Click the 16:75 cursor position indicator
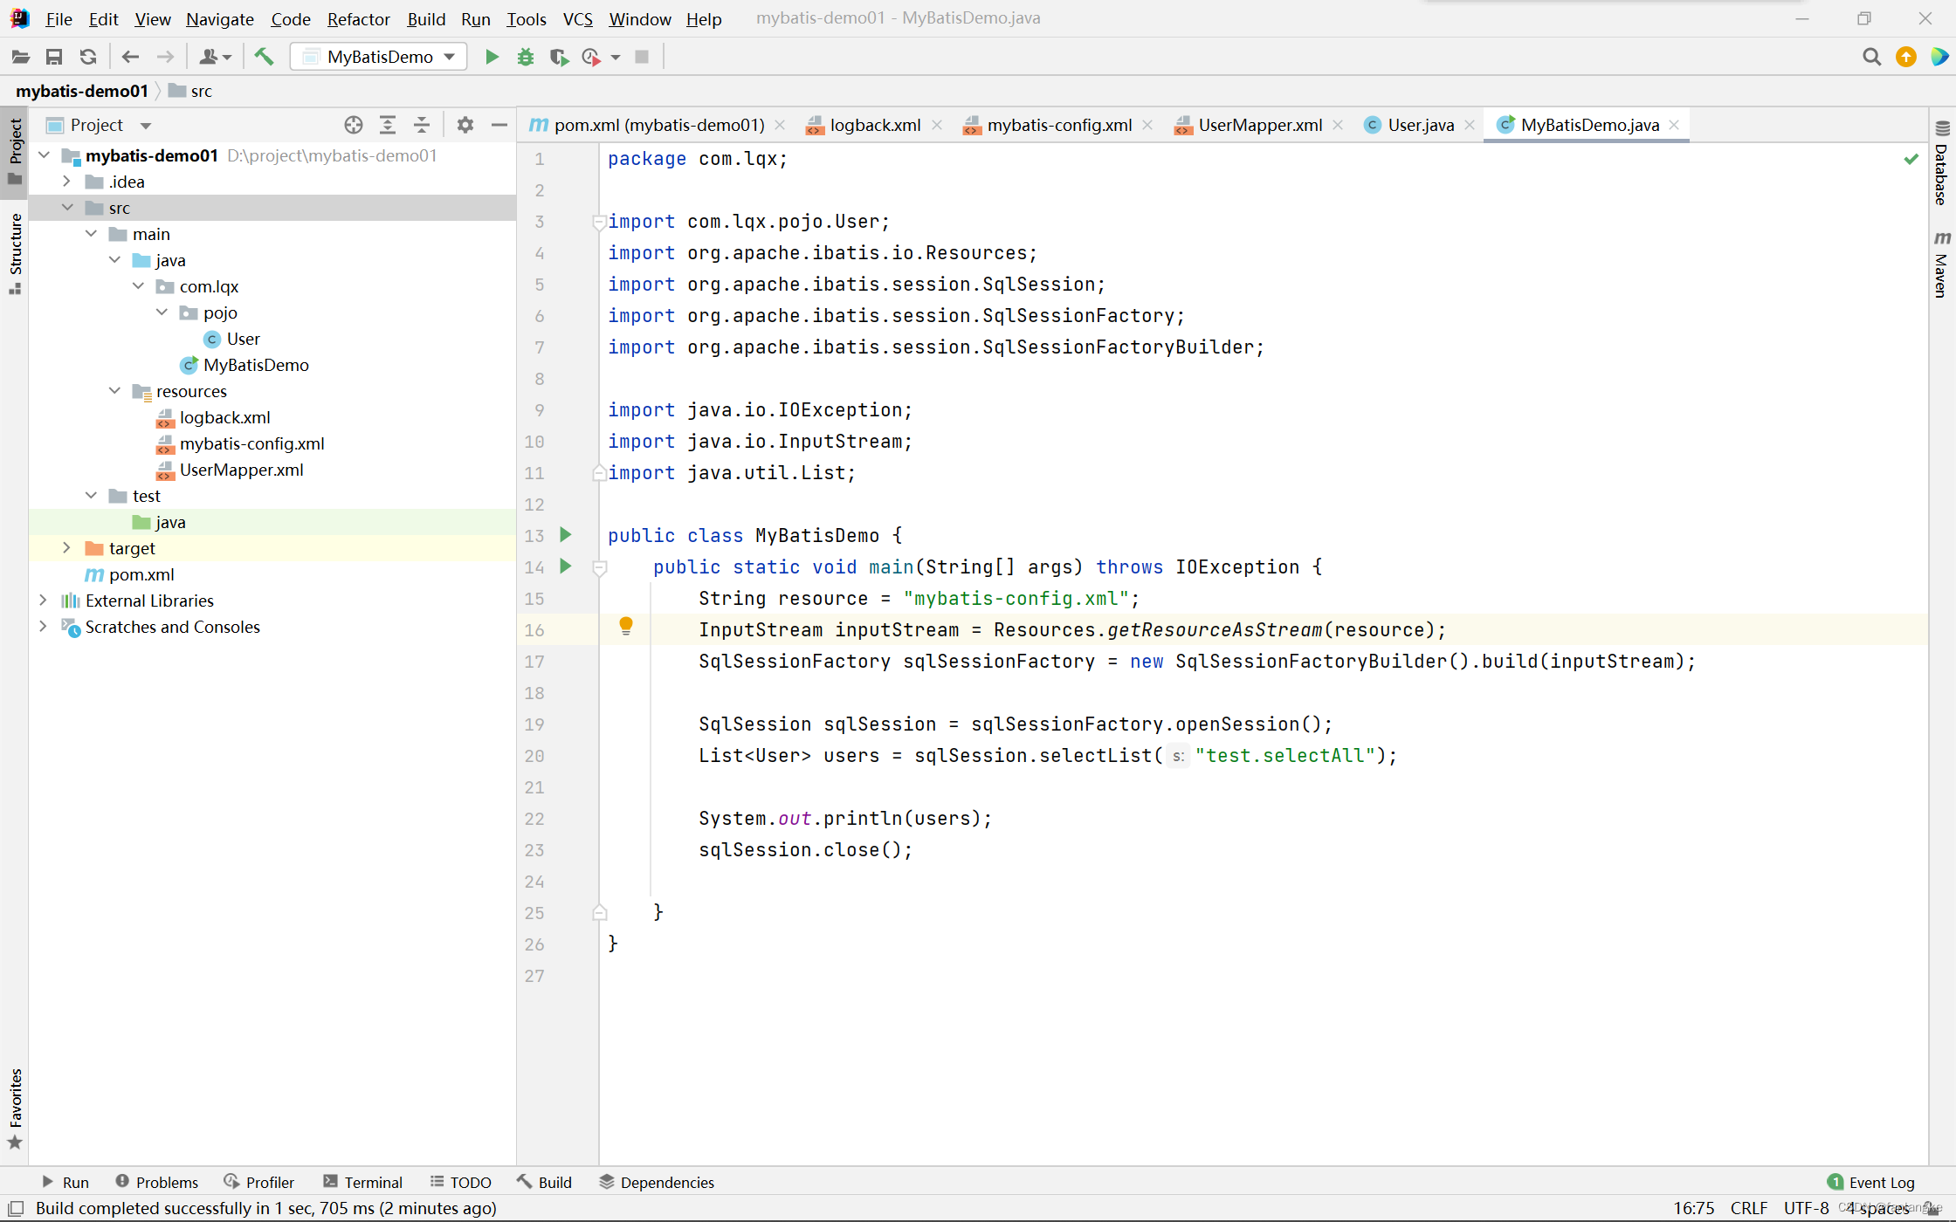This screenshot has width=1956, height=1222. tap(1694, 1208)
